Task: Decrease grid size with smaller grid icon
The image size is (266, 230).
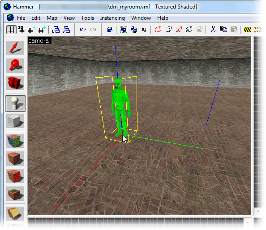Action: 31,30
